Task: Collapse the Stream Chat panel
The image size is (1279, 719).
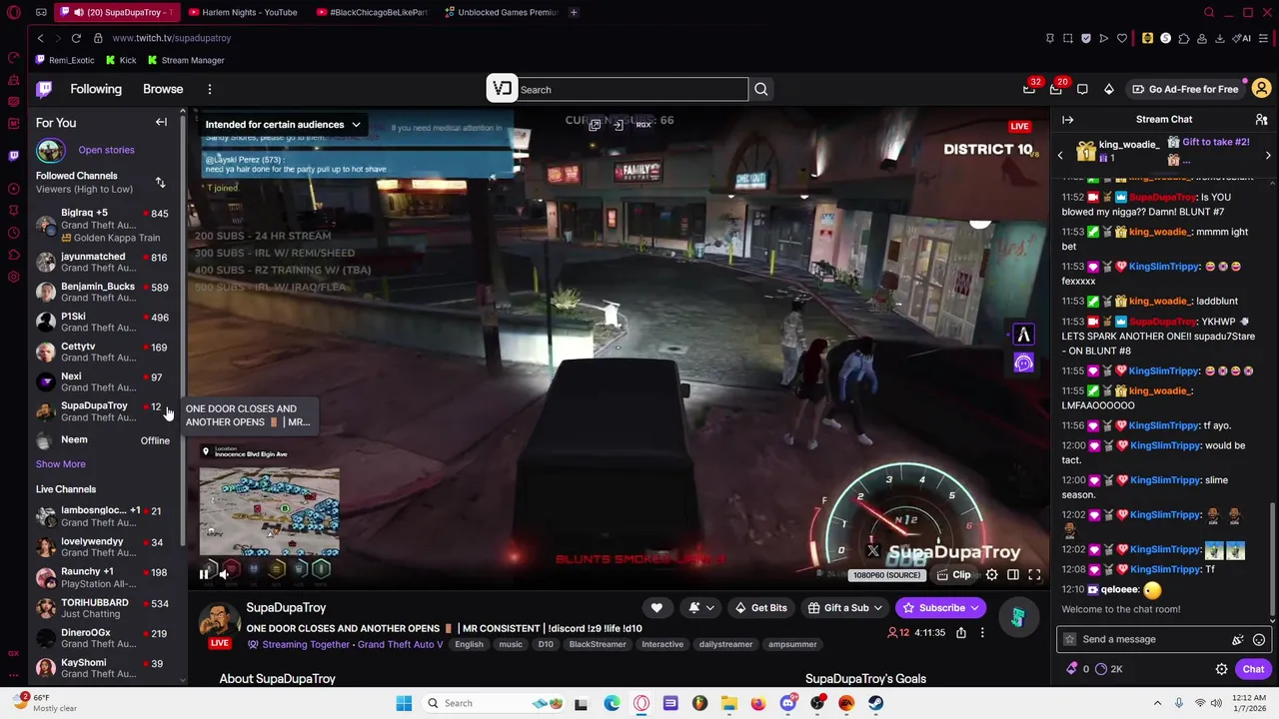Action: pyautogui.click(x=1067, y=119)
